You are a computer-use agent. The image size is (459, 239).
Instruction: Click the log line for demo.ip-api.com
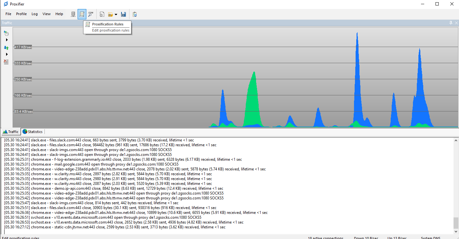coord(113,188)
